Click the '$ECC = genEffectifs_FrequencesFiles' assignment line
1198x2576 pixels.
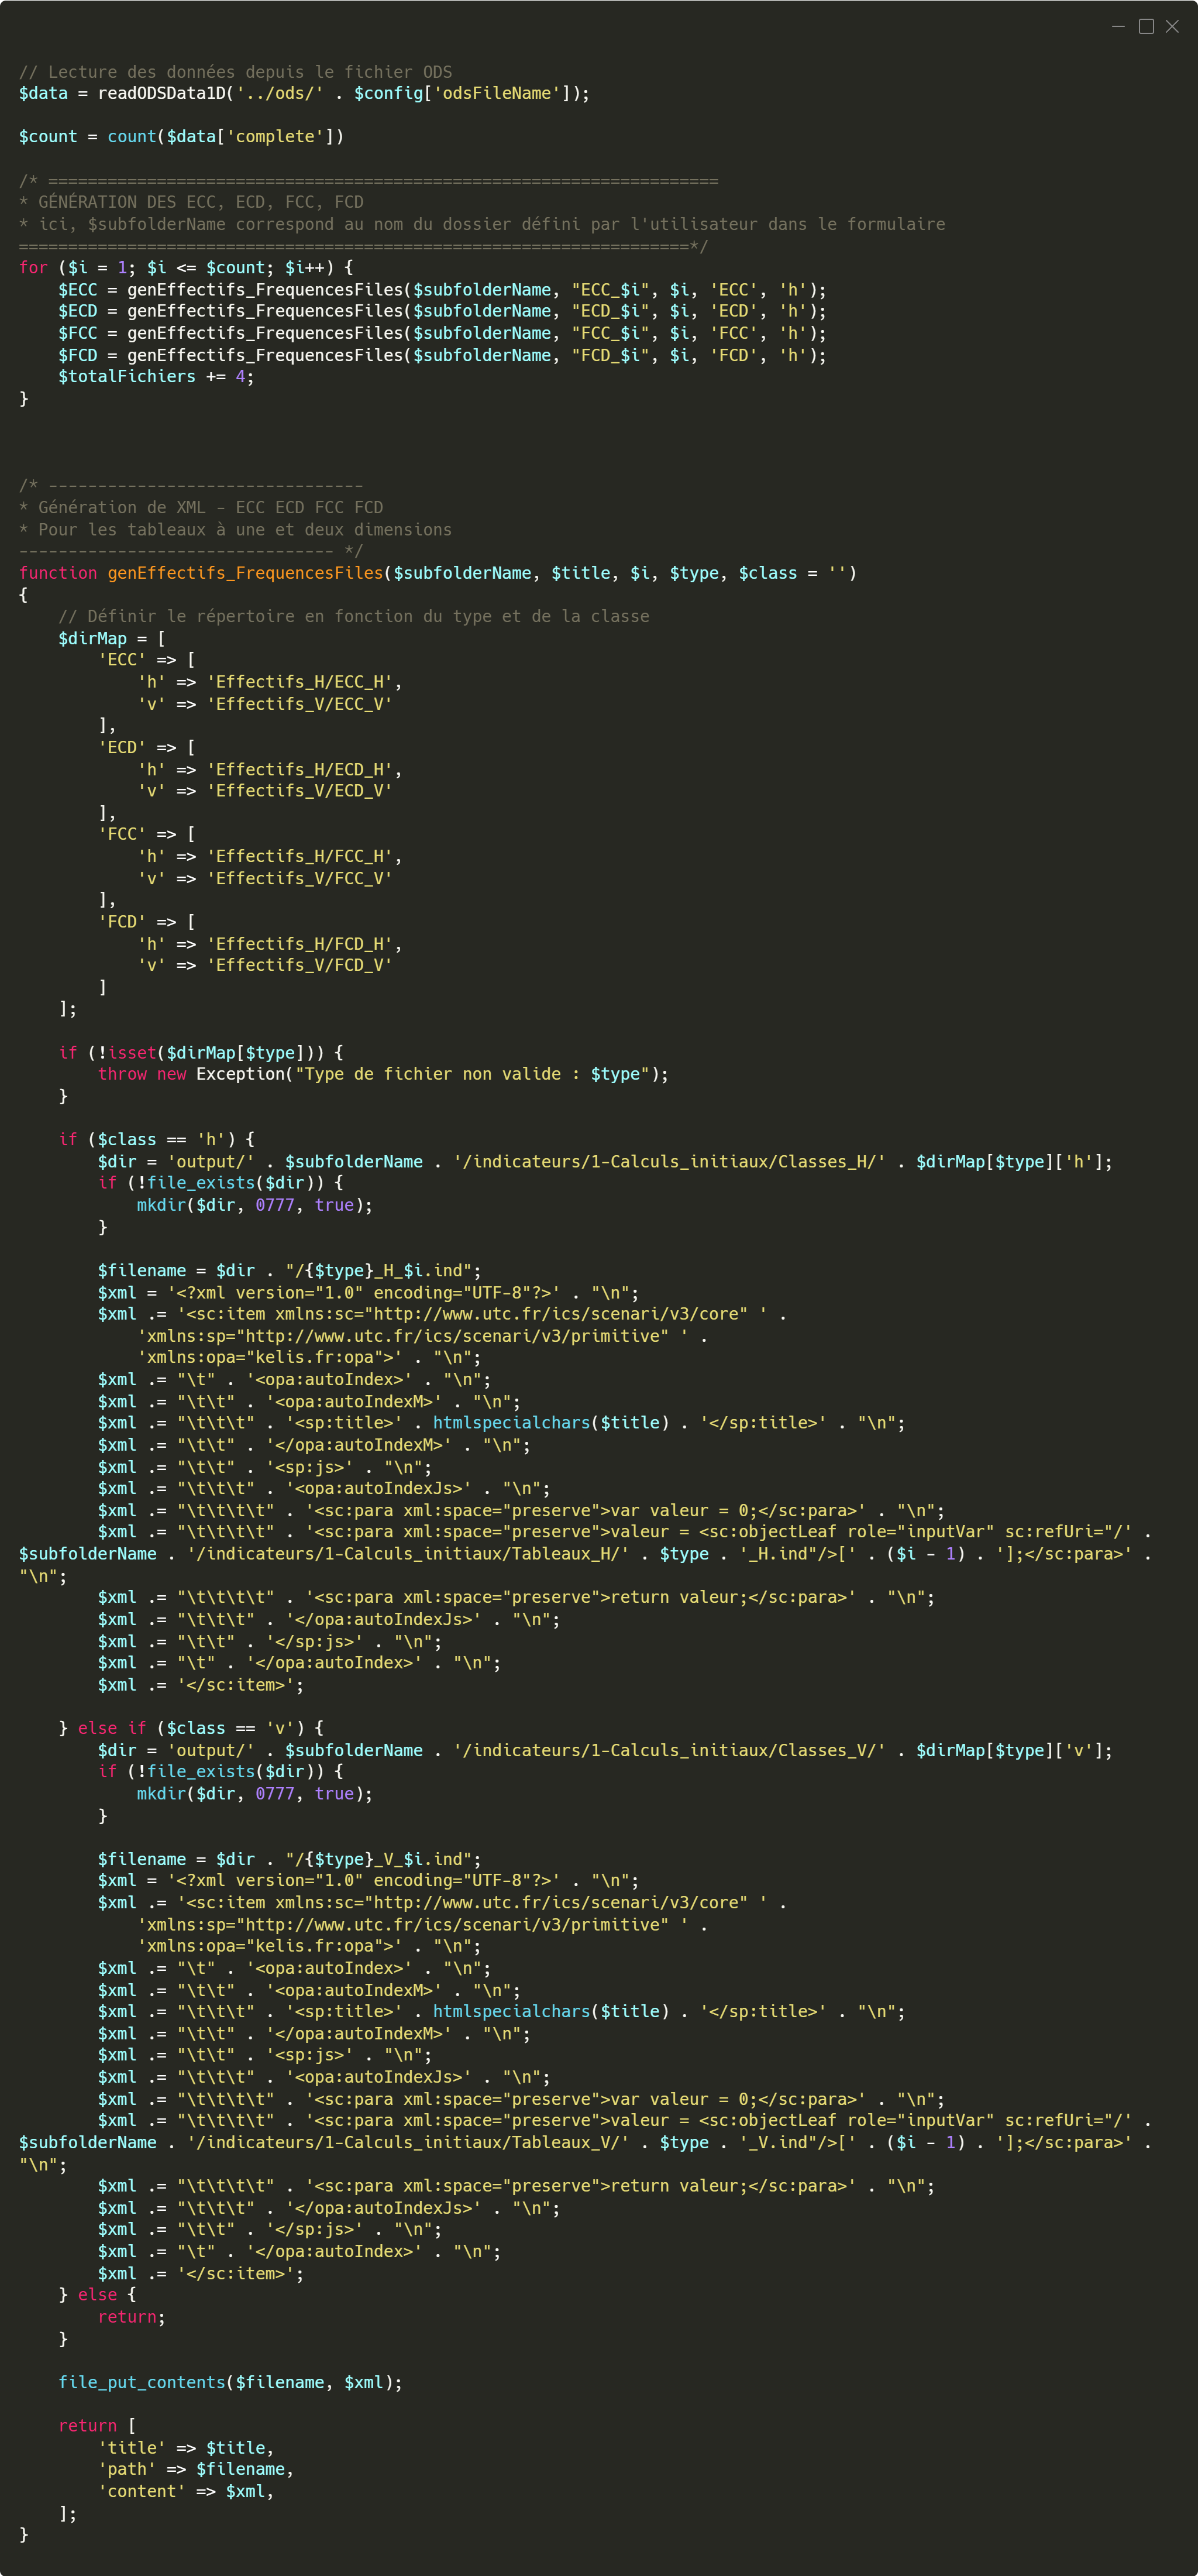click(x=442, y=290)
